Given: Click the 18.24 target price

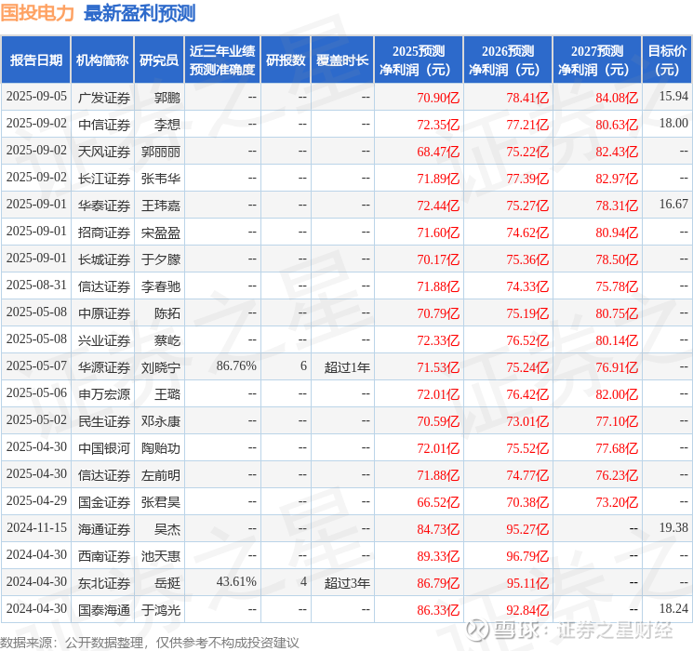Looking at the screenshot, I should click(673, 608).
